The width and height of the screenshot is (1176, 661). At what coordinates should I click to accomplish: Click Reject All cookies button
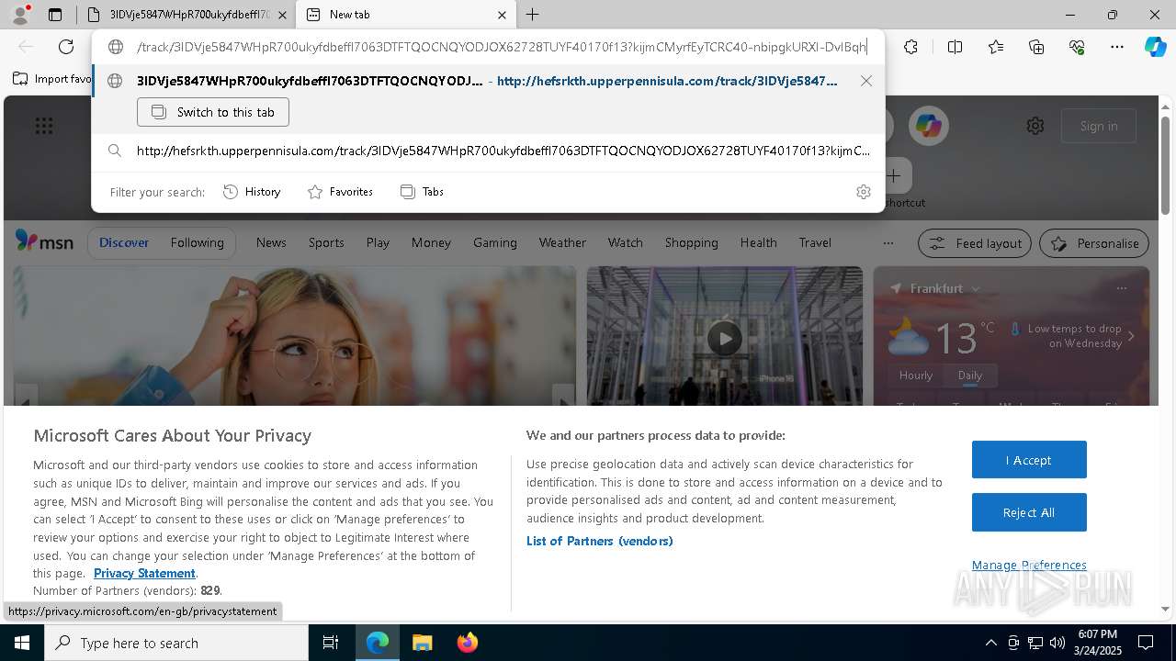pos(1029,512)
